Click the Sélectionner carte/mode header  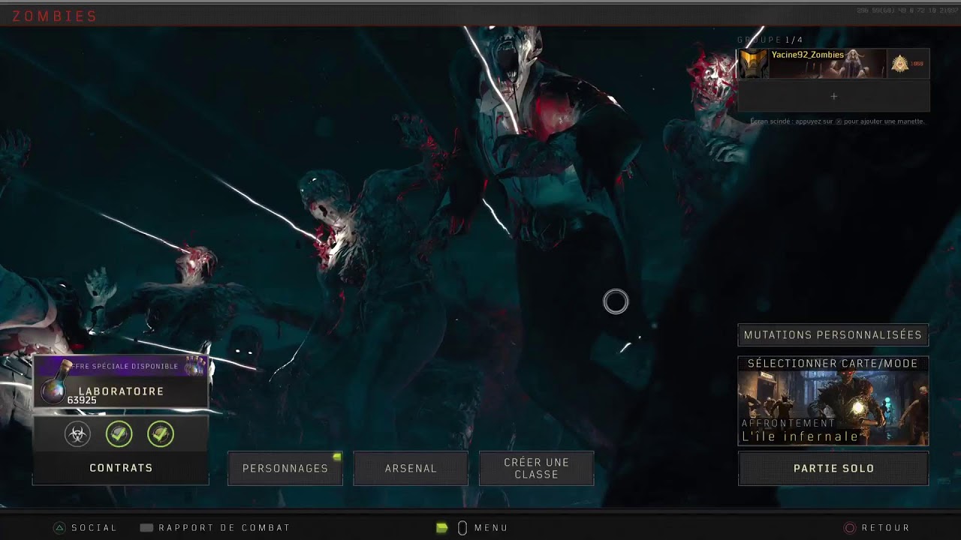click(833, 363)
